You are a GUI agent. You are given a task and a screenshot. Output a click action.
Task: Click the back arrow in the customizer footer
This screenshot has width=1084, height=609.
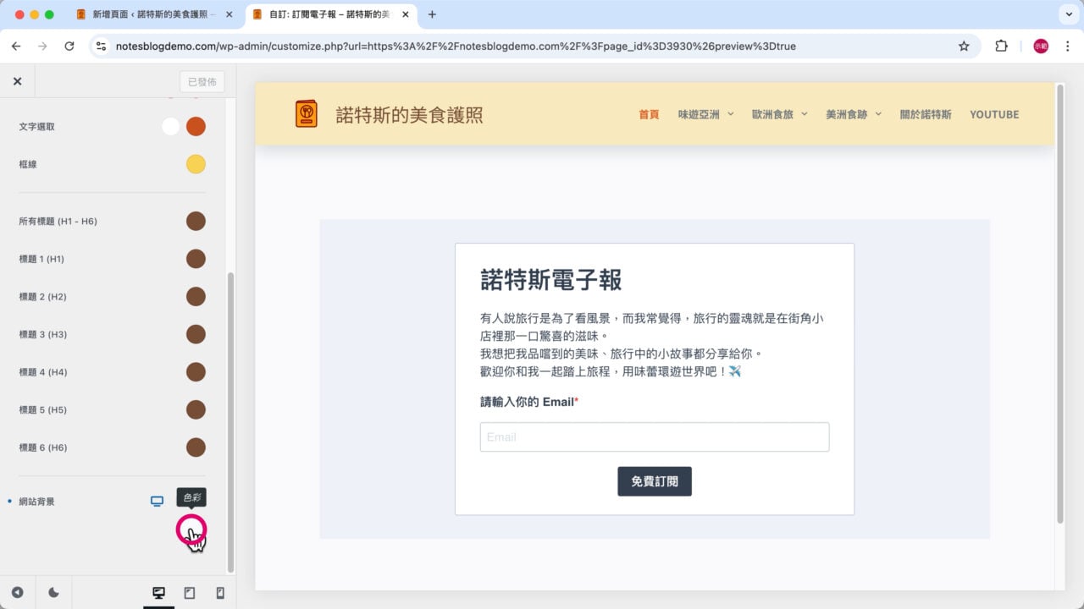(x=19, y=592)
